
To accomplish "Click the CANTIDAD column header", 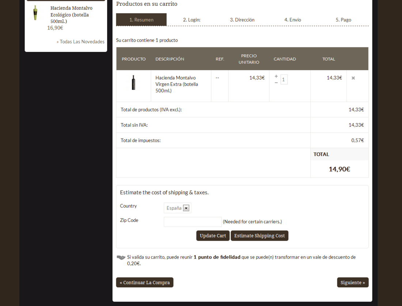I will click(285, 59).
